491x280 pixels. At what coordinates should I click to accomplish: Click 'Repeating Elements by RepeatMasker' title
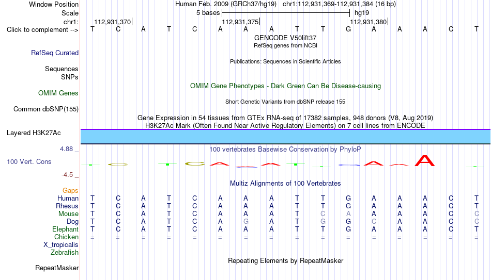[x=285, y=260]
